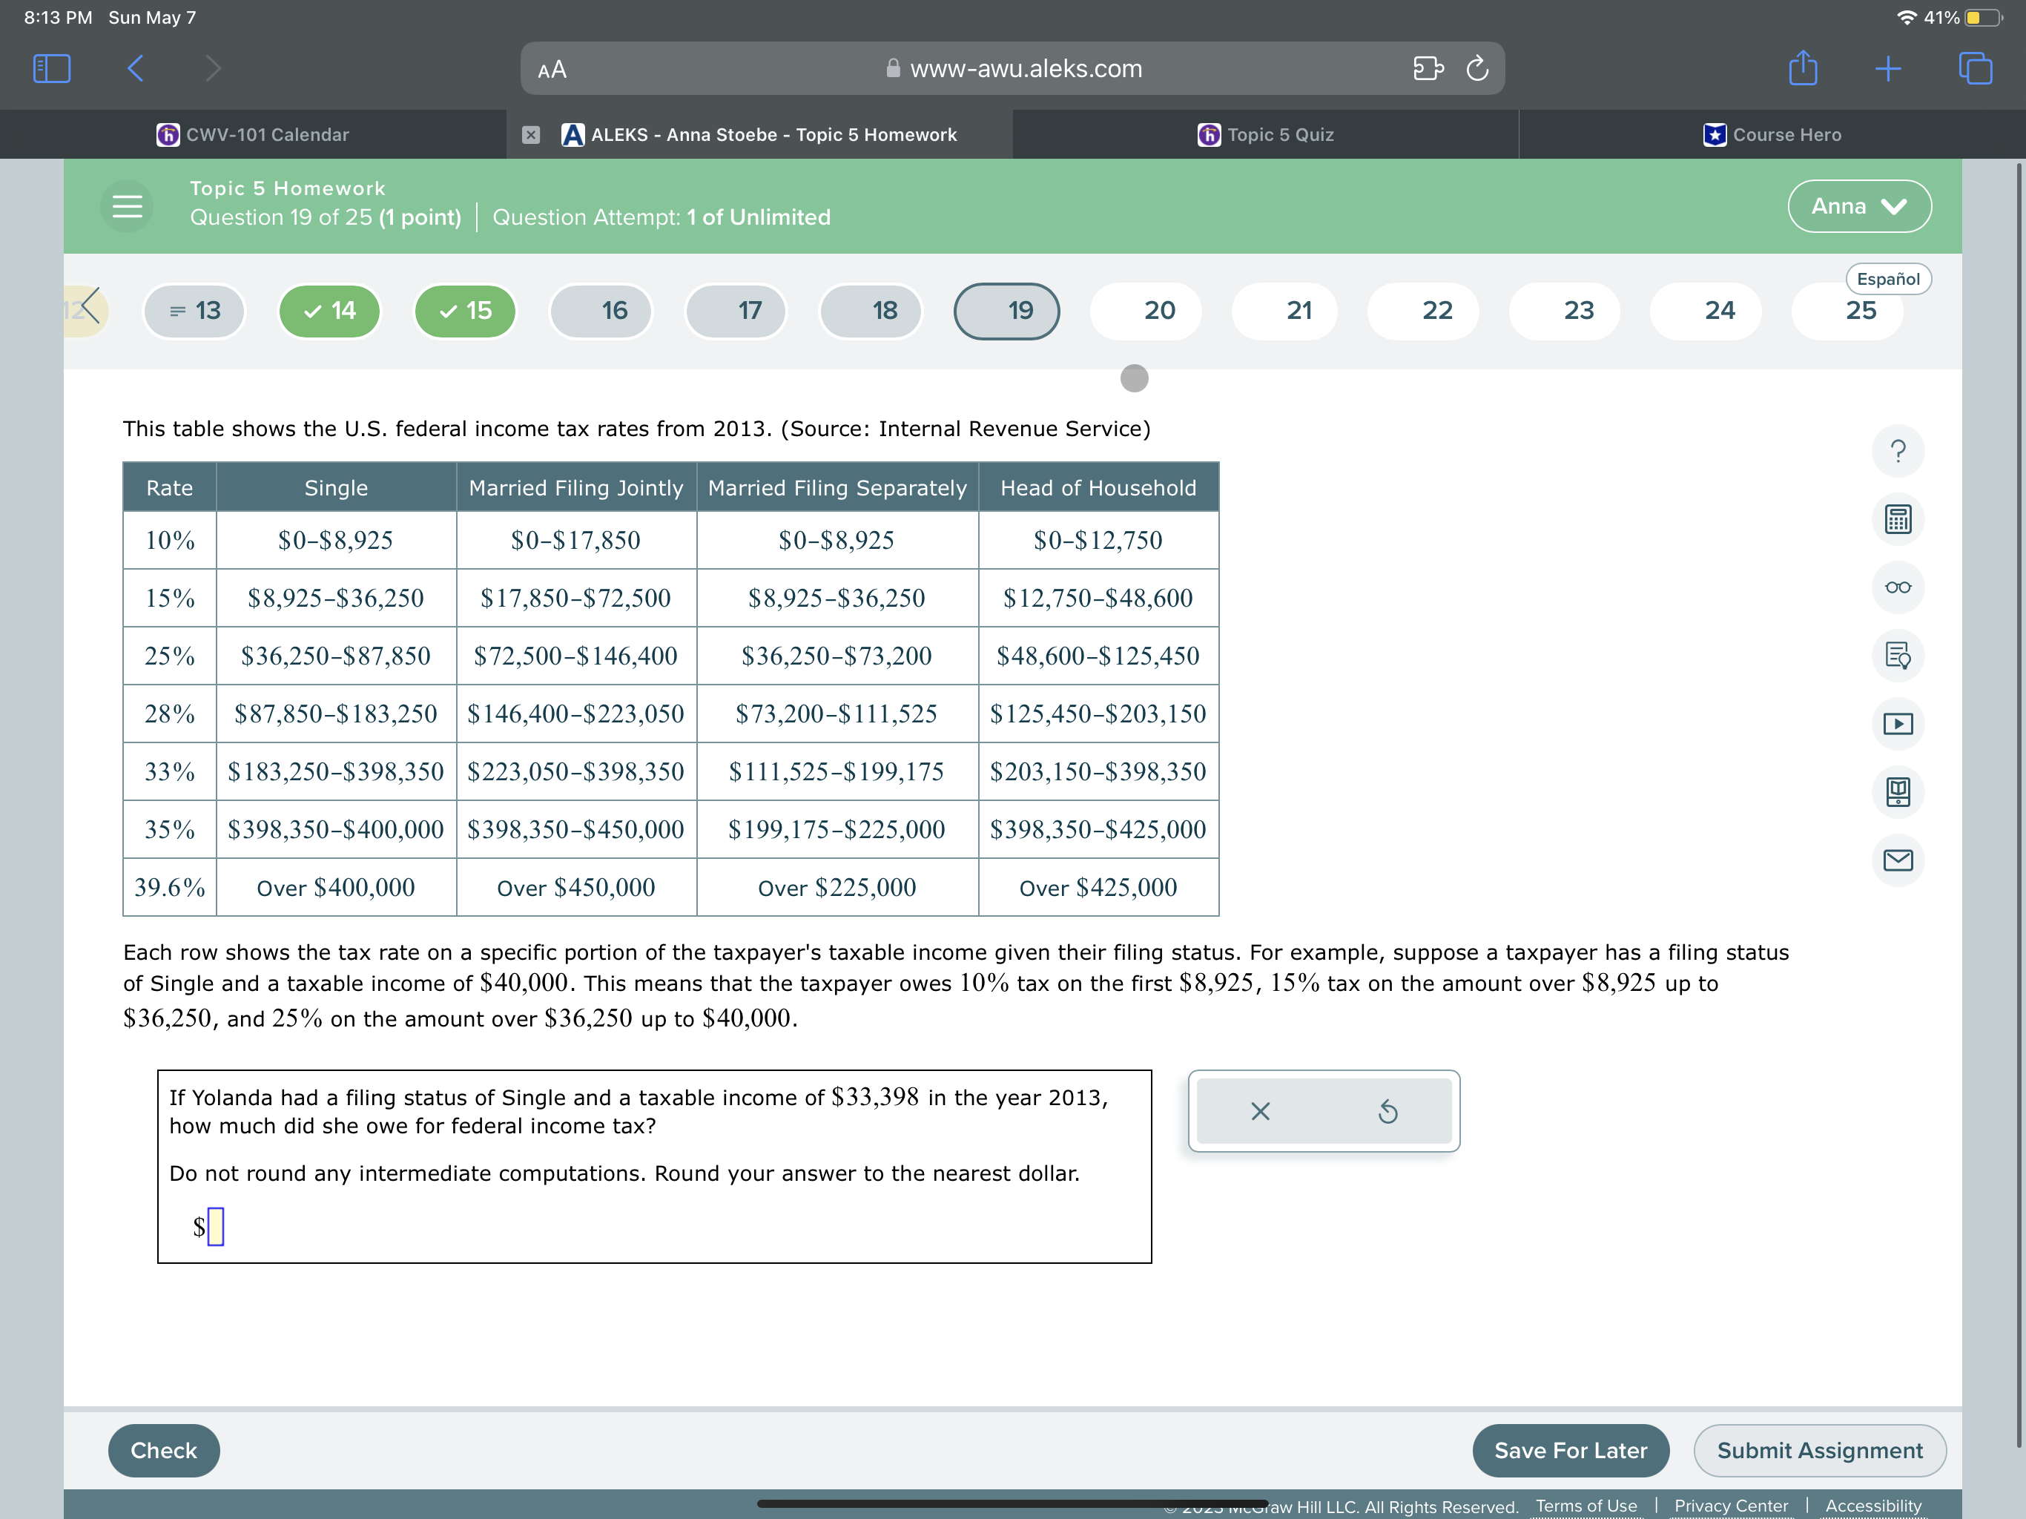The width and height of the screenshot is (2026, 1519).
Task: Click the dollar answer input box
Action: (216, 1226)
